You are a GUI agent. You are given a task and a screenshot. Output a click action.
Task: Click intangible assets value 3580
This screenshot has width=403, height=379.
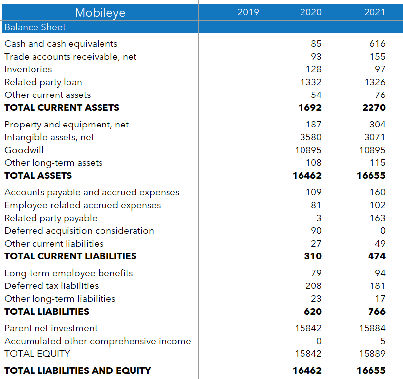tap(311, 137)
